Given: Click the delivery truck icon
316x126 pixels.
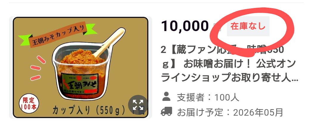Looking at the screenshot, I should [x=166, y=111].
